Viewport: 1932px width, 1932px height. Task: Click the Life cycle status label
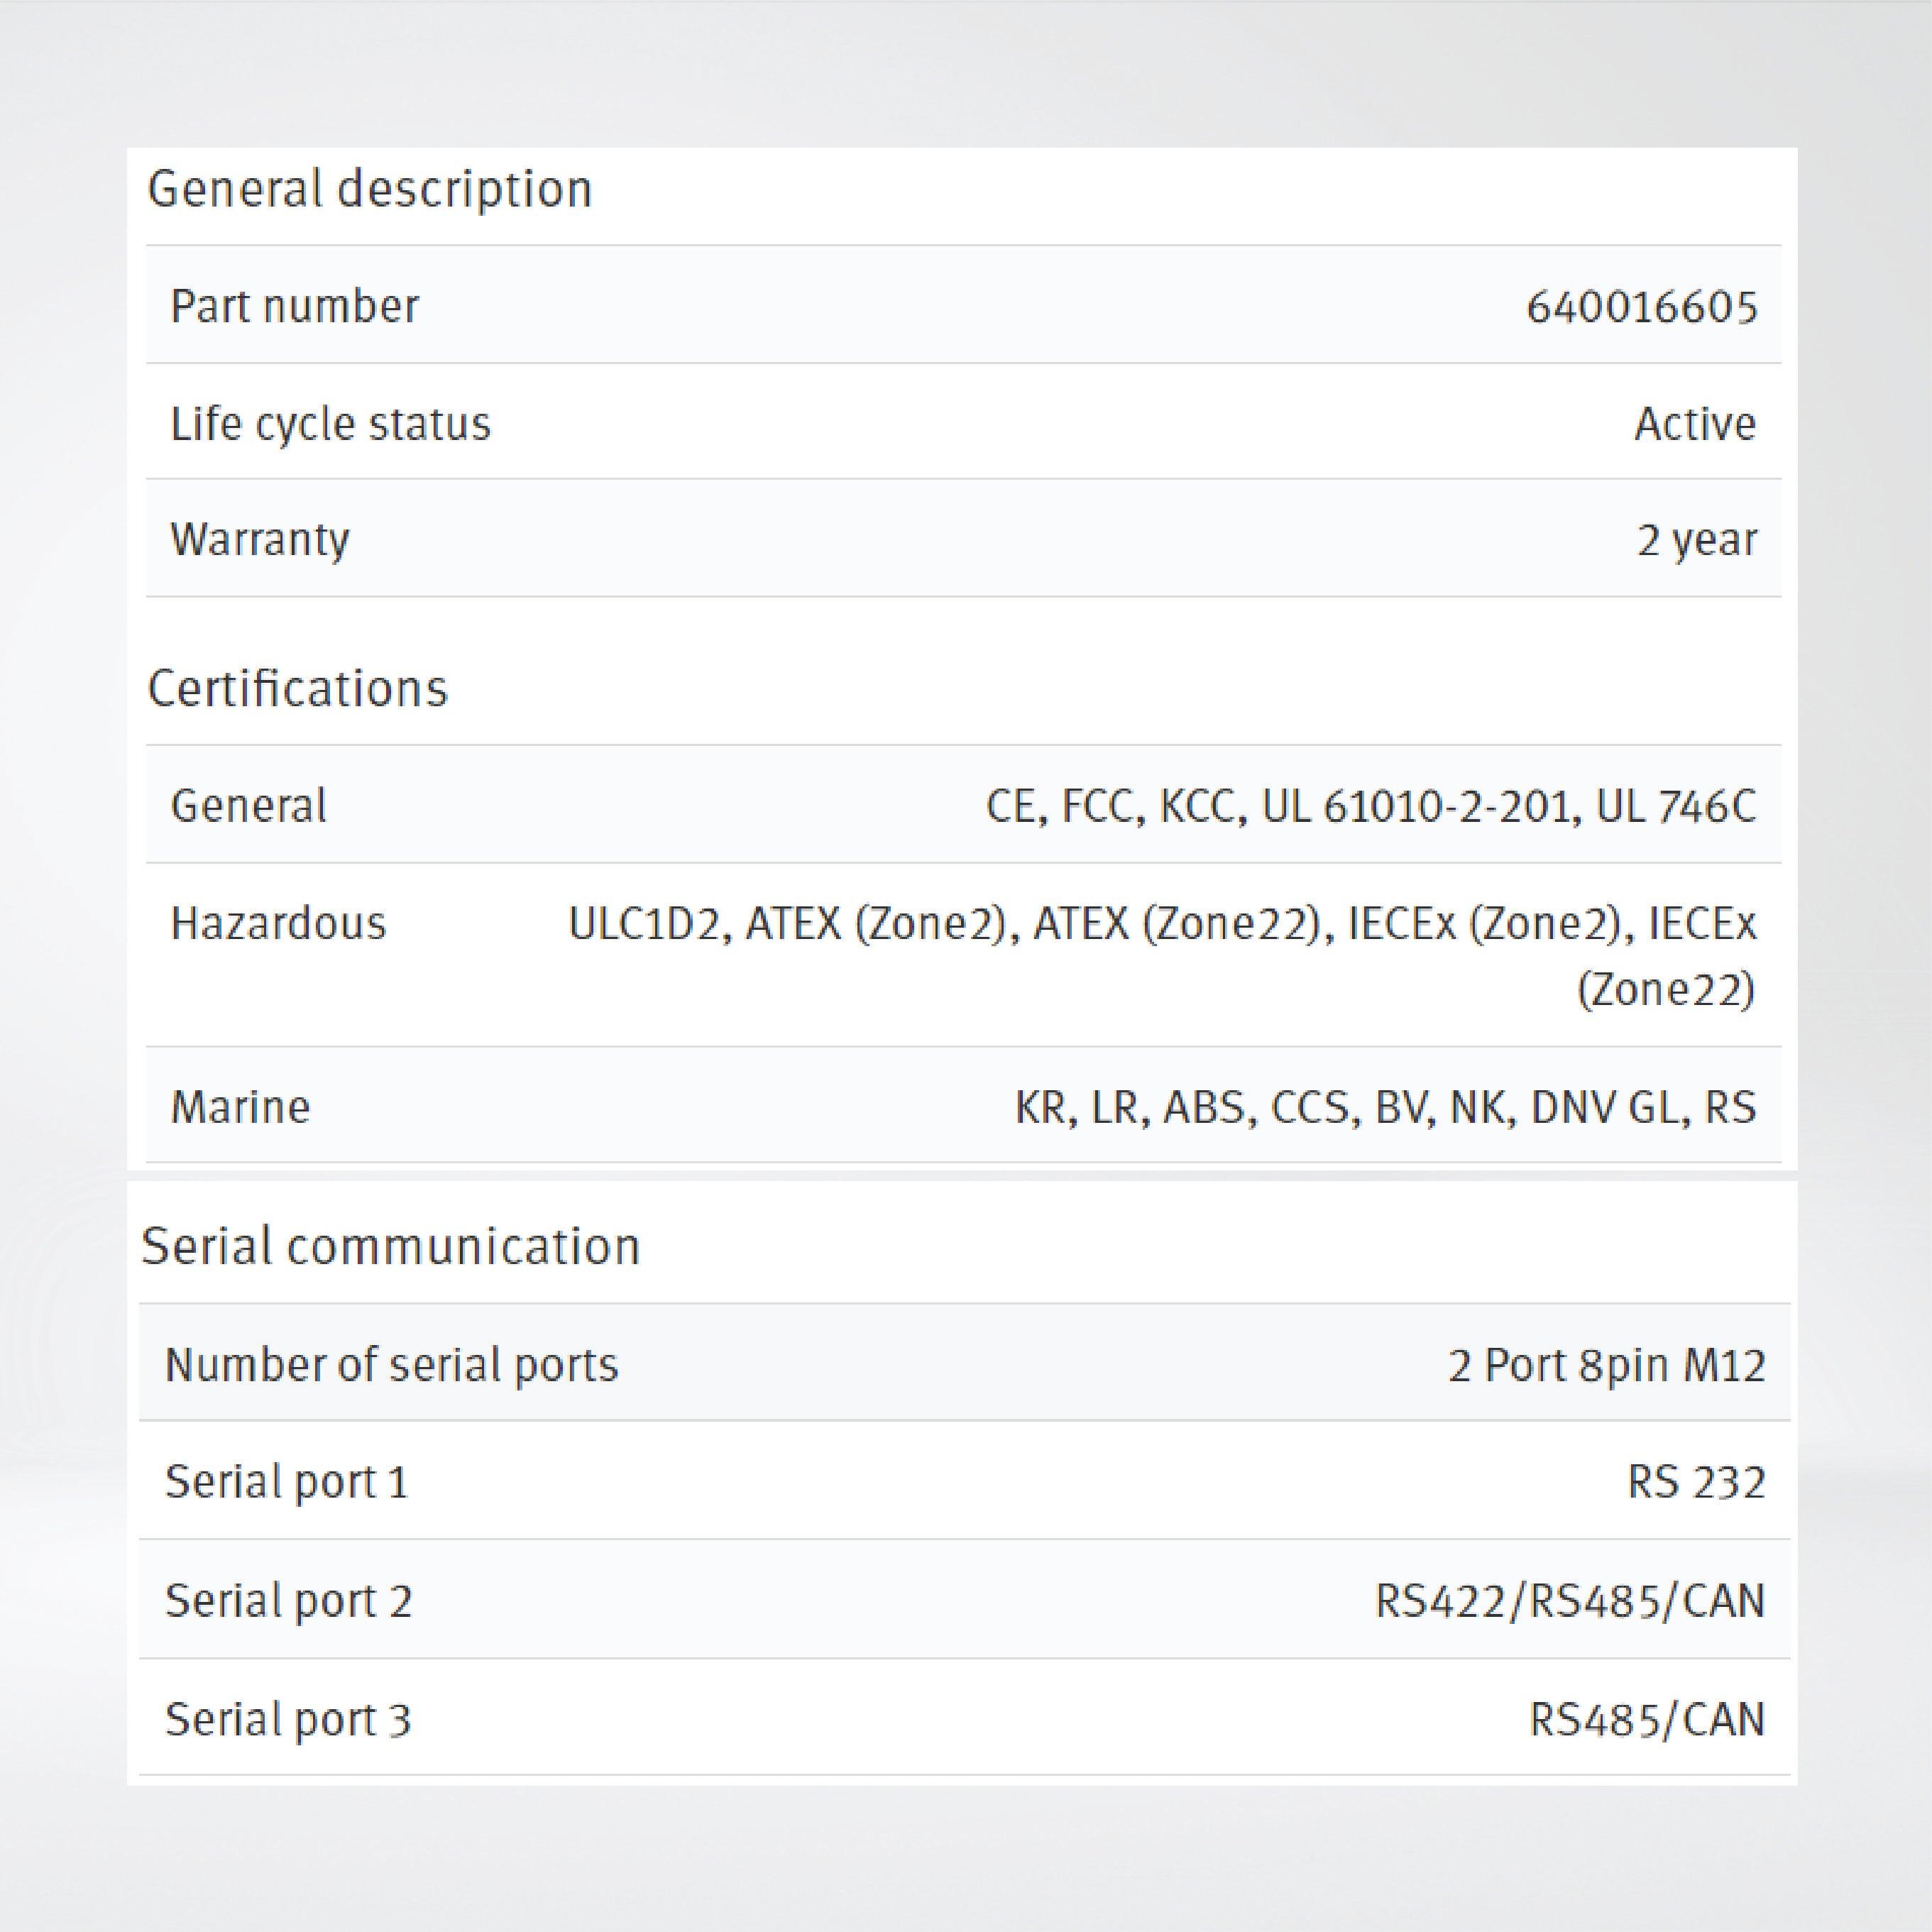pyautogui.click(x=330, y=424)
